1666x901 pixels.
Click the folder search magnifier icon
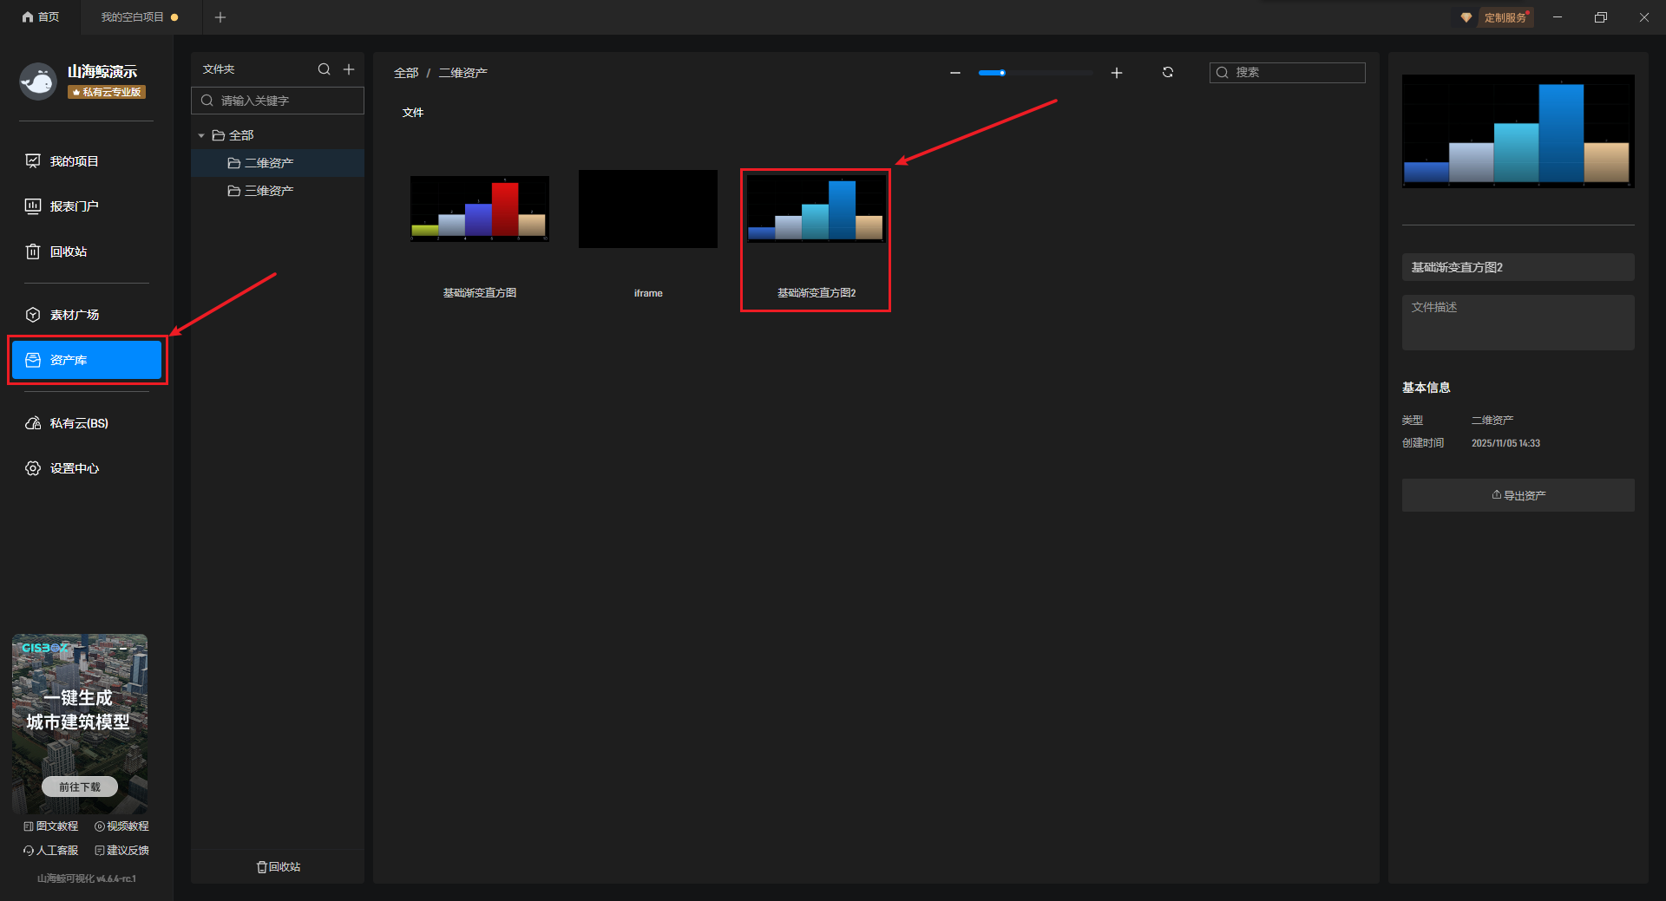(324, 69)
